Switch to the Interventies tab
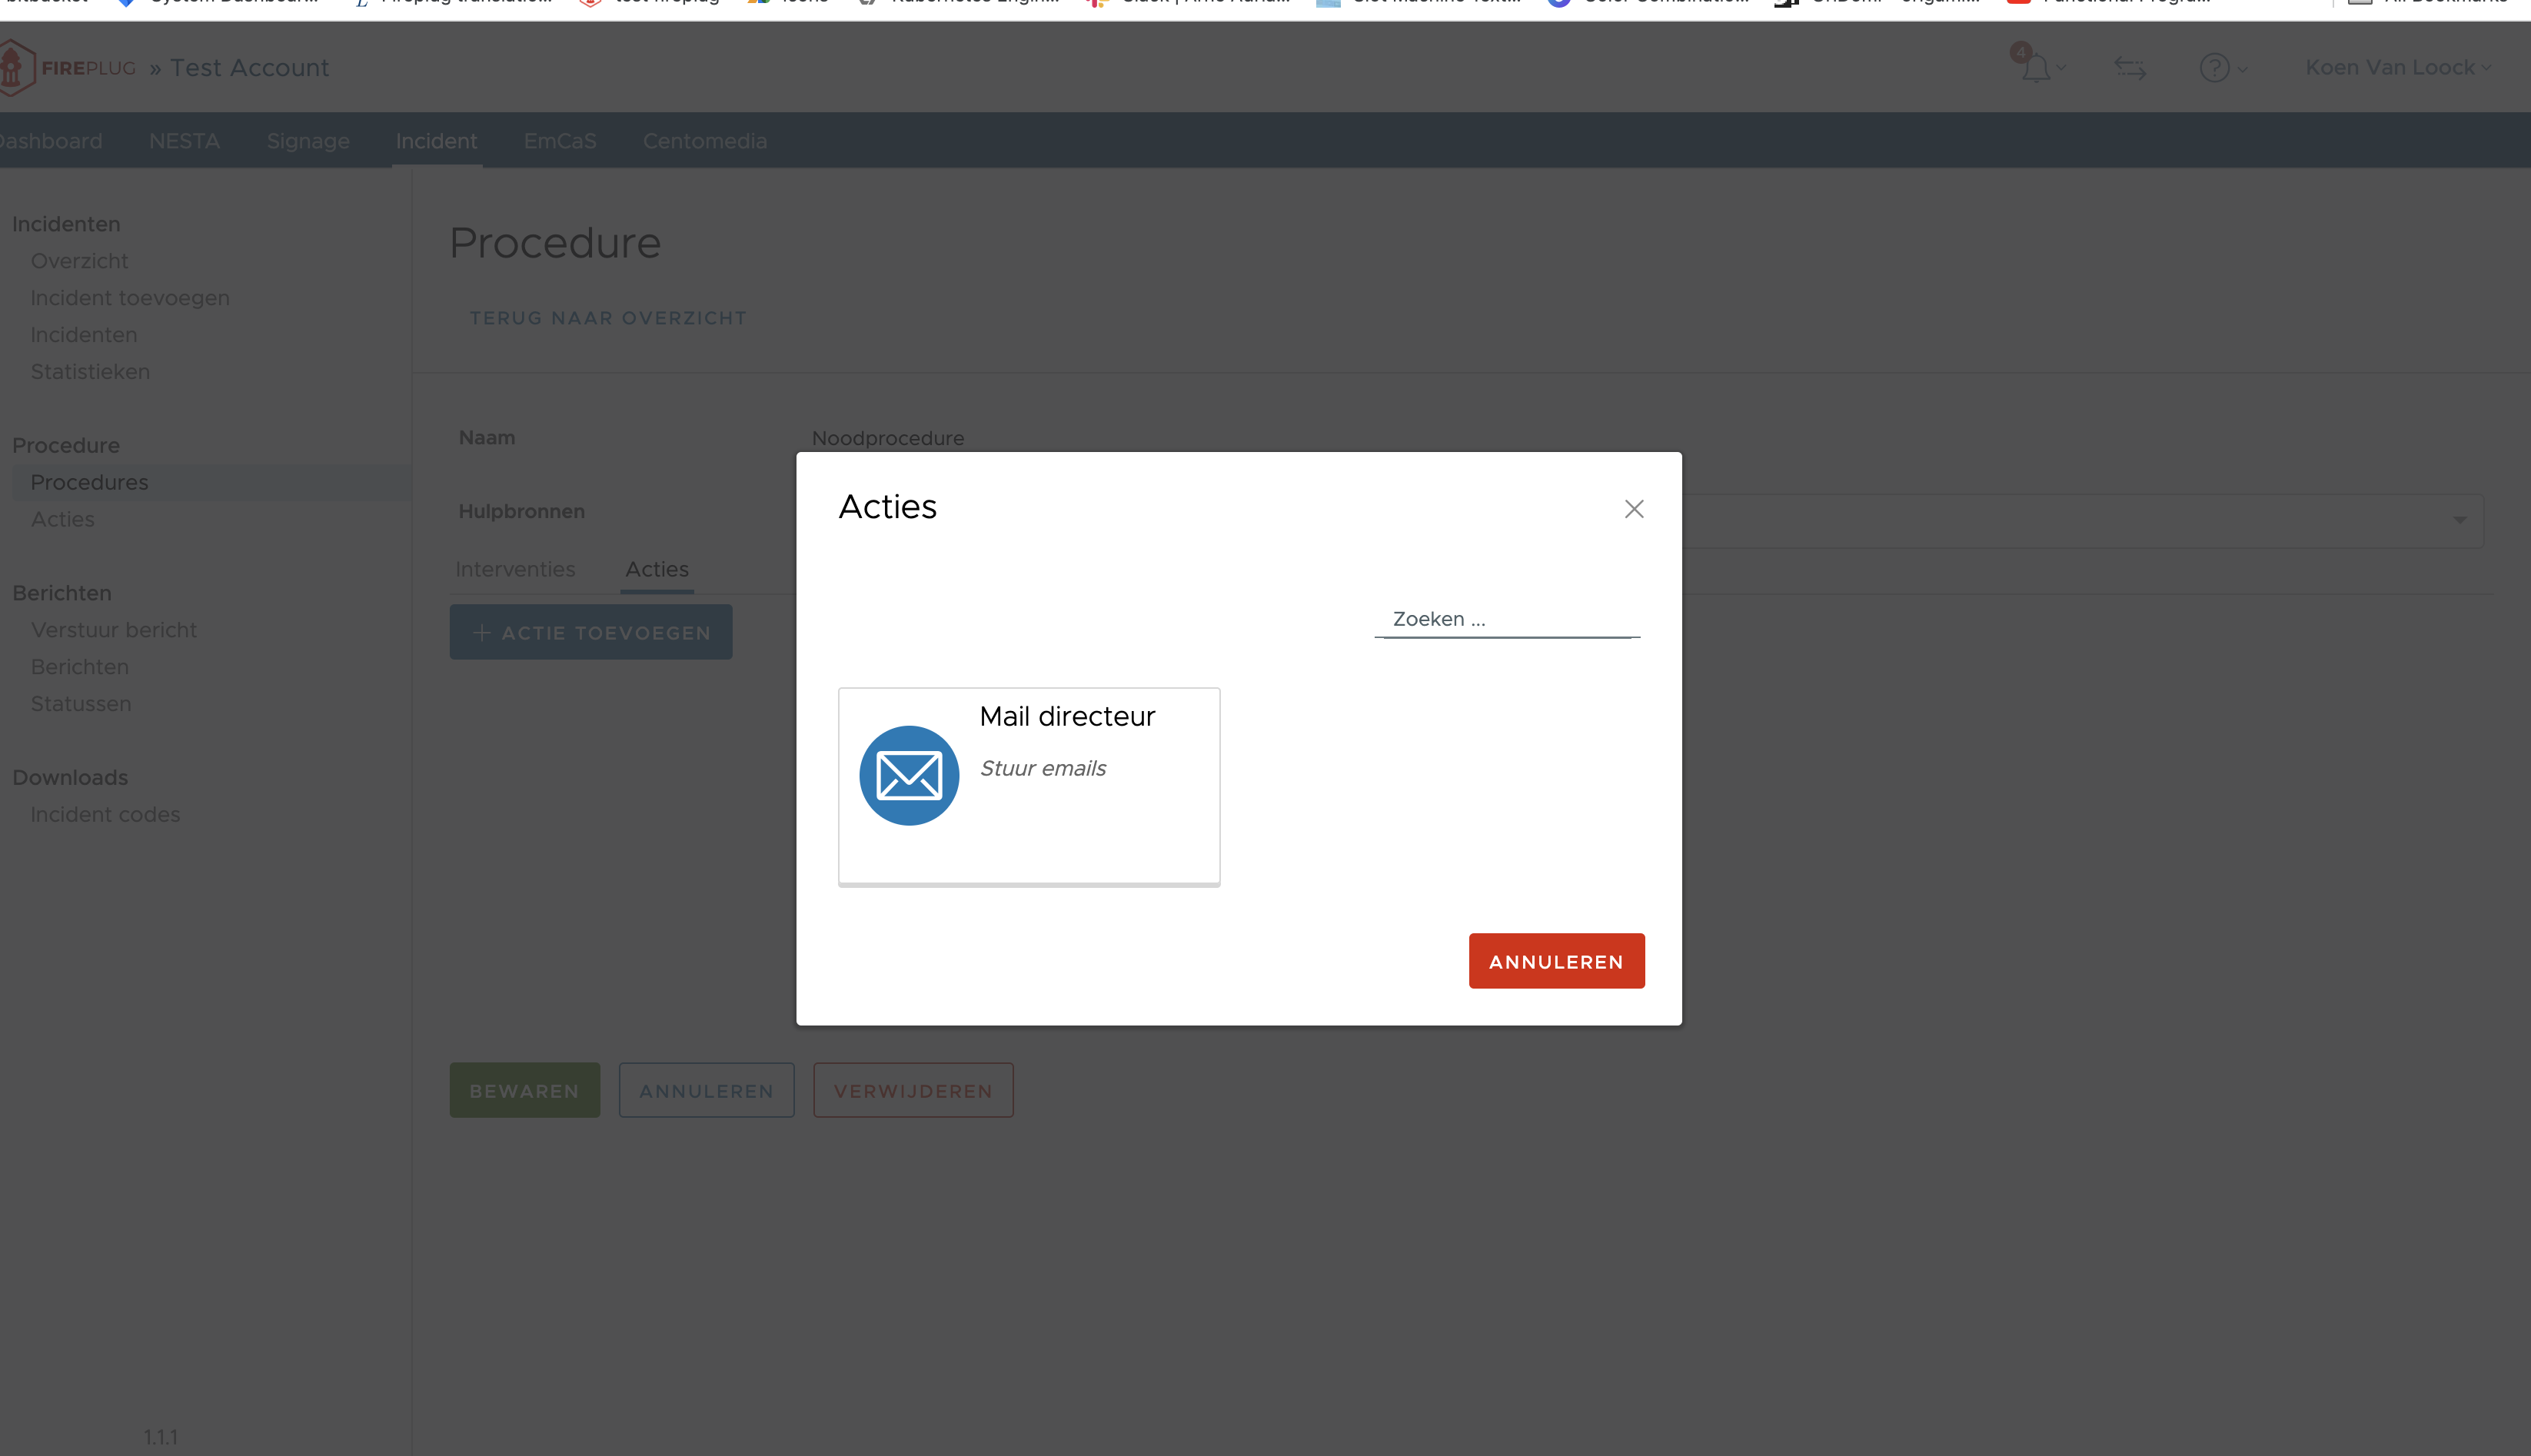 click(x=515, y=569)
